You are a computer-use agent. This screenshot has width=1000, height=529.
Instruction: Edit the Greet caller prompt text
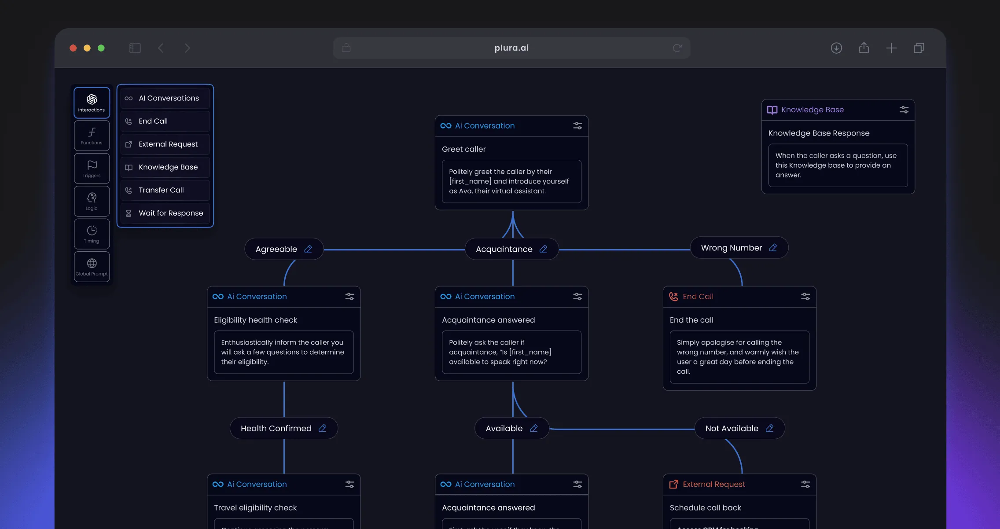pyautogui.click(x=511, y=181)
